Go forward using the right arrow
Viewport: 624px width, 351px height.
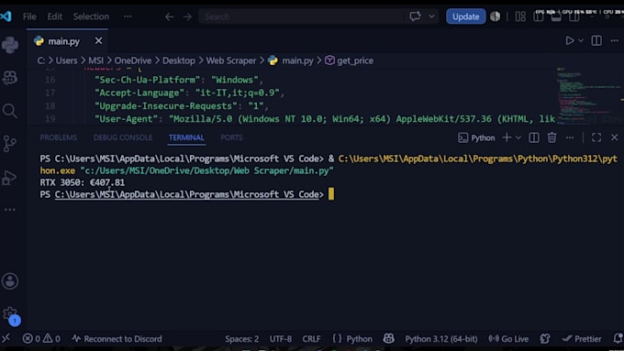tap(187, 16)
